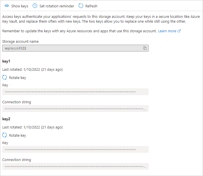This screenshot has height=176, width=203.
Task: Click the Show keys eye icon
Action: pos(7,6)
